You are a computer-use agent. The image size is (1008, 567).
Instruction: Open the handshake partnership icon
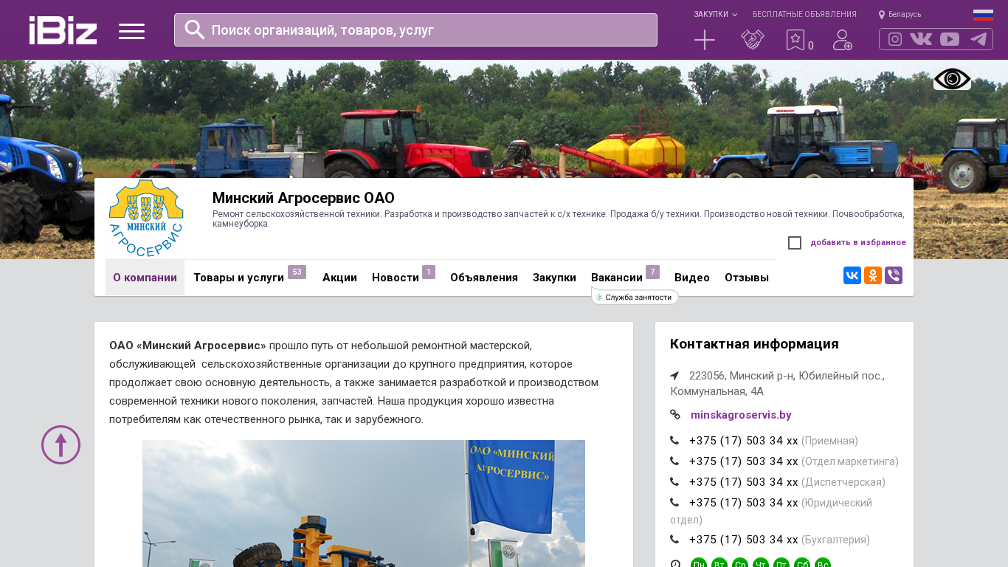753,40
